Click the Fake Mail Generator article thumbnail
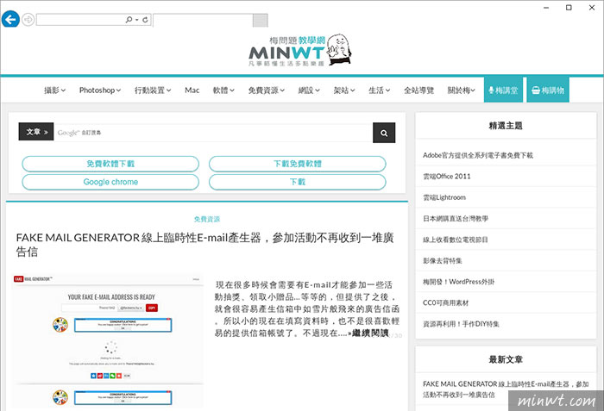Screen dimensions: 604x411 [108, 340]
